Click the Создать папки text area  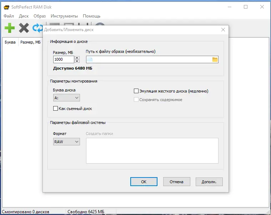152,151
